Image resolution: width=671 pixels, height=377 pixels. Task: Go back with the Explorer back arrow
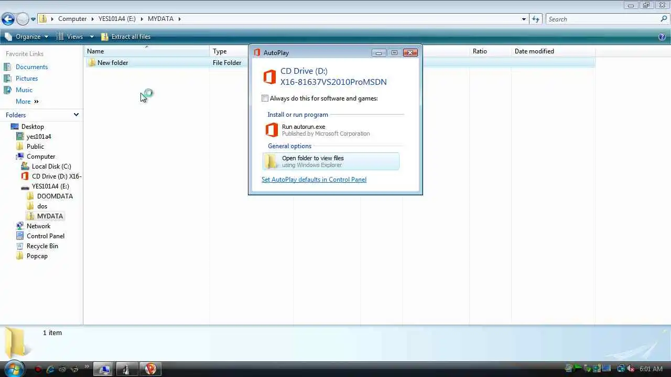(7, 19)
